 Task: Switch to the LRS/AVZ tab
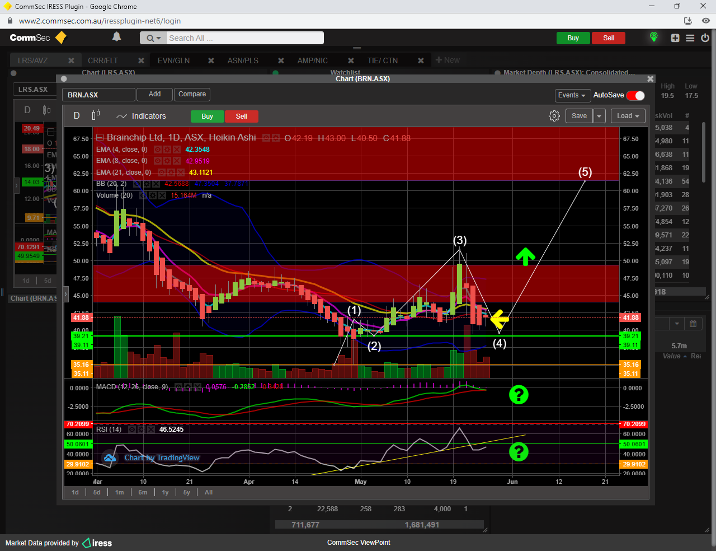click(x=33, y=60)
